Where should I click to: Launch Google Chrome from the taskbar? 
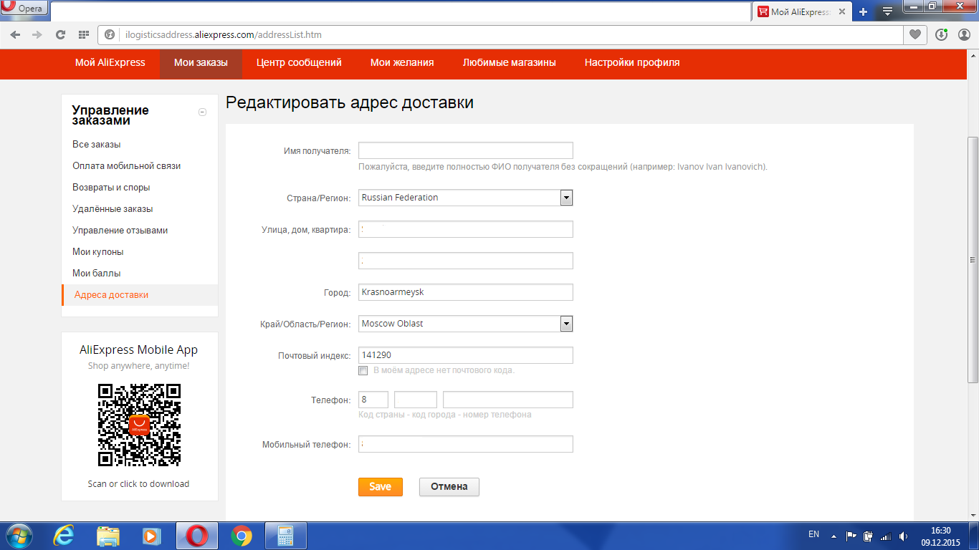(x=242, y=536)
